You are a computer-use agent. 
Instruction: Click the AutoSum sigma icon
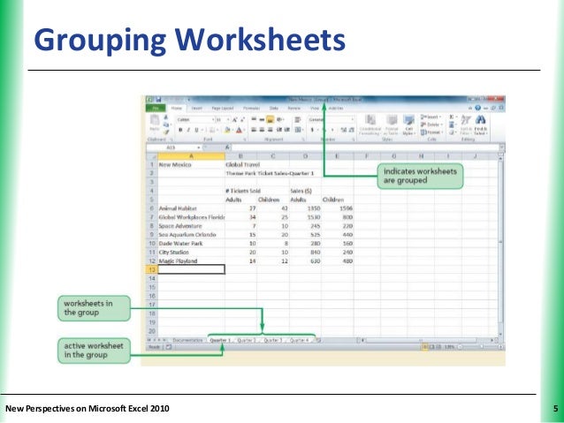(x=452, y=117)
